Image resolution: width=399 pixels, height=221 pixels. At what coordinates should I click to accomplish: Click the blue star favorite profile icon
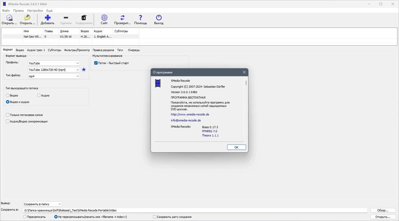click(84, 69)
